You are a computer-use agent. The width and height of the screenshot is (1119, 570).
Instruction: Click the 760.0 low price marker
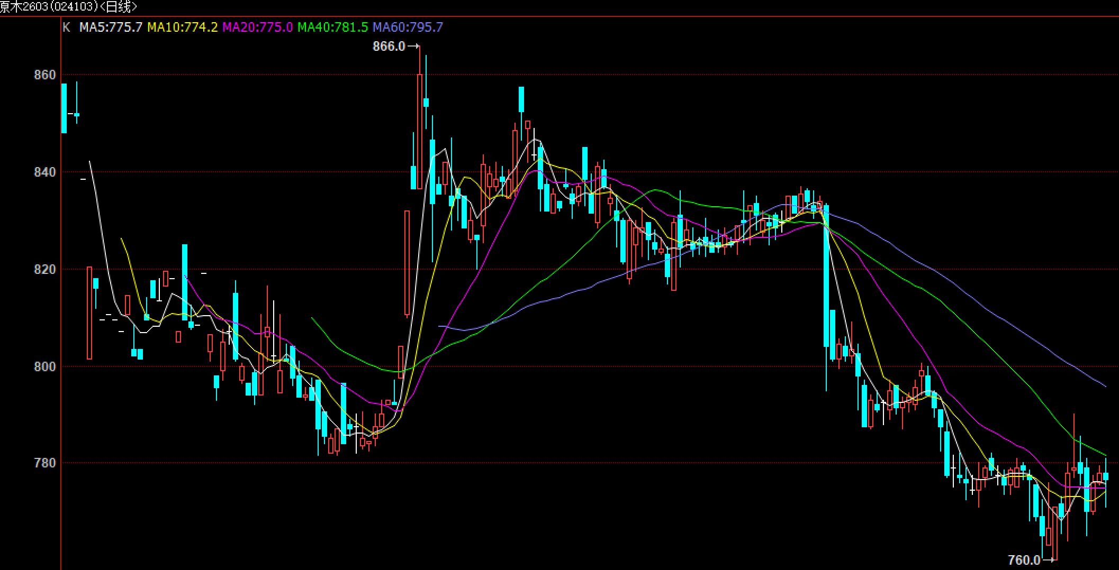pos(1024,560)
